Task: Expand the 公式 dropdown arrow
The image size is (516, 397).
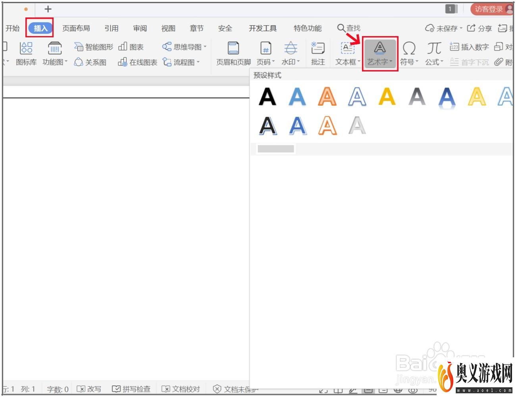Action: click(442, 62)
